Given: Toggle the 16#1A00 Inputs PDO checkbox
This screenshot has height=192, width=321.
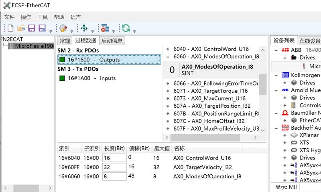Looking at the screenshot, I should 62,78.
